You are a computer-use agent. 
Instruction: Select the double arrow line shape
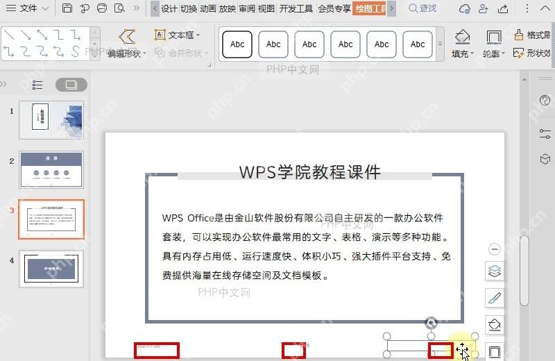click(42, 35)
